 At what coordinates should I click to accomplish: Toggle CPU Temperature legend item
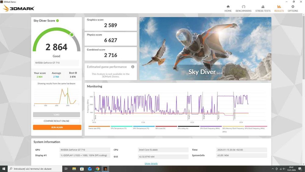(x=122, y=128)
